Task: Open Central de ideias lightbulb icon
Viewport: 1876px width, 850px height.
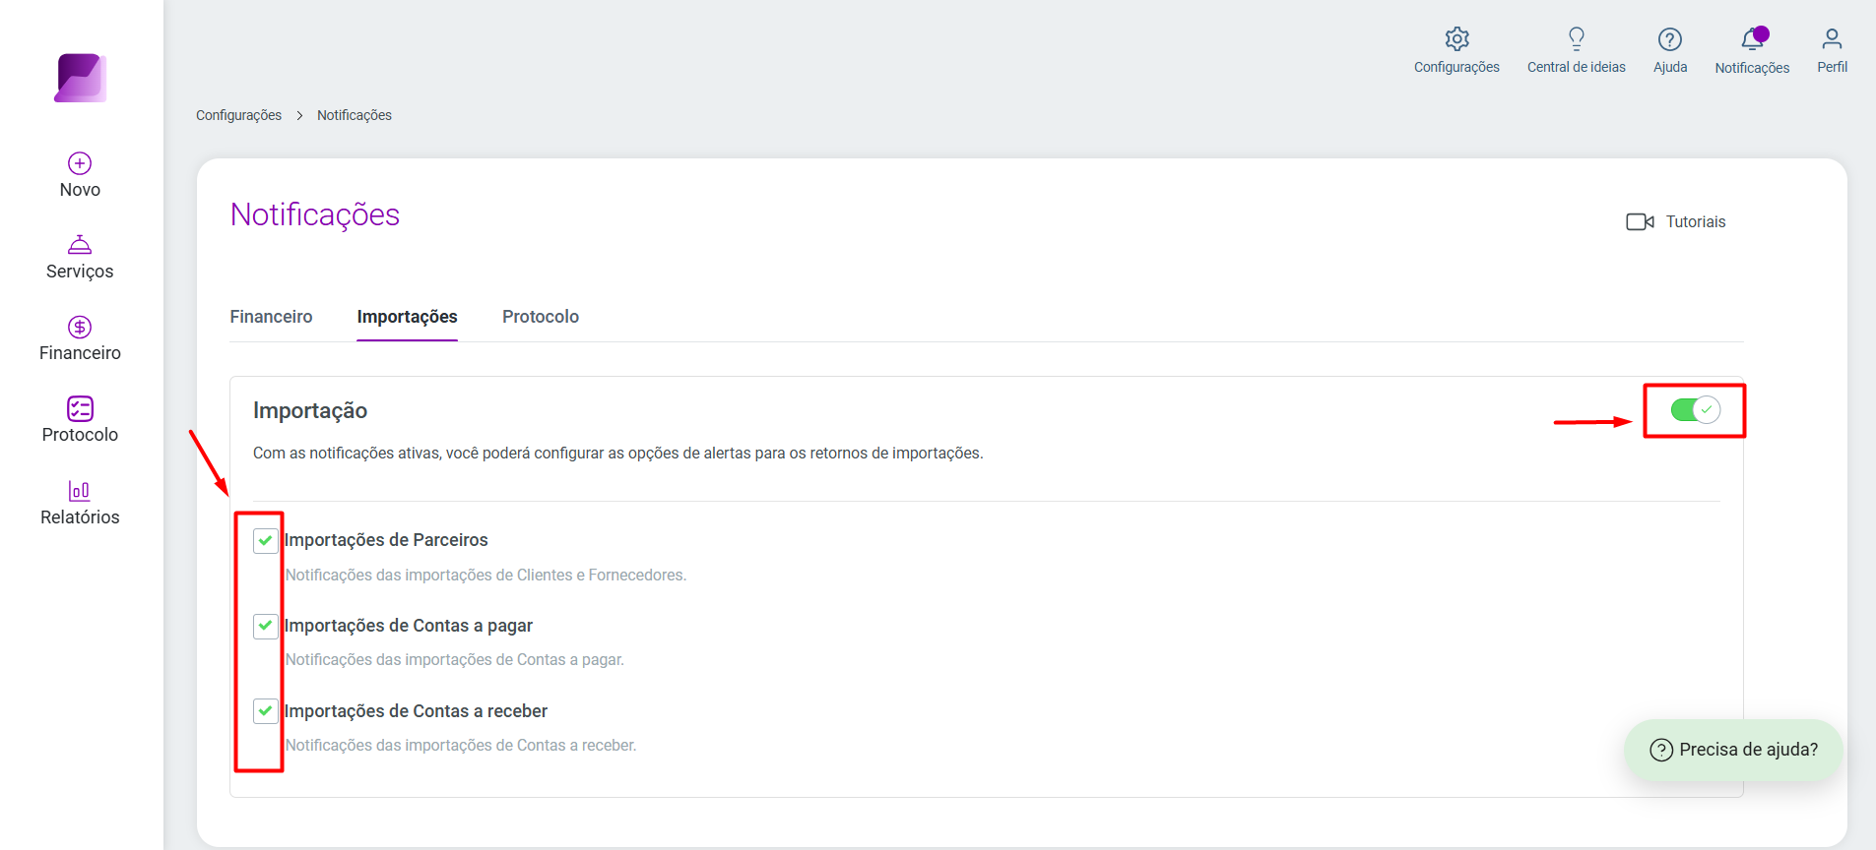Action: tap(1577, 39)
